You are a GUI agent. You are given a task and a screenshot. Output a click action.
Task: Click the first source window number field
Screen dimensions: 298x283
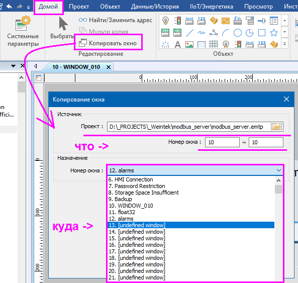pos(222,142)
